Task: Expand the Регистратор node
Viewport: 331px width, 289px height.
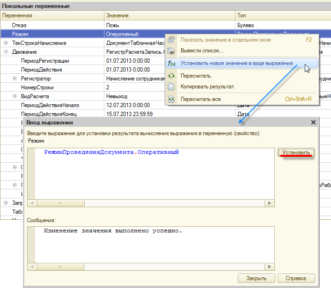Action: (x=15, y=79)
